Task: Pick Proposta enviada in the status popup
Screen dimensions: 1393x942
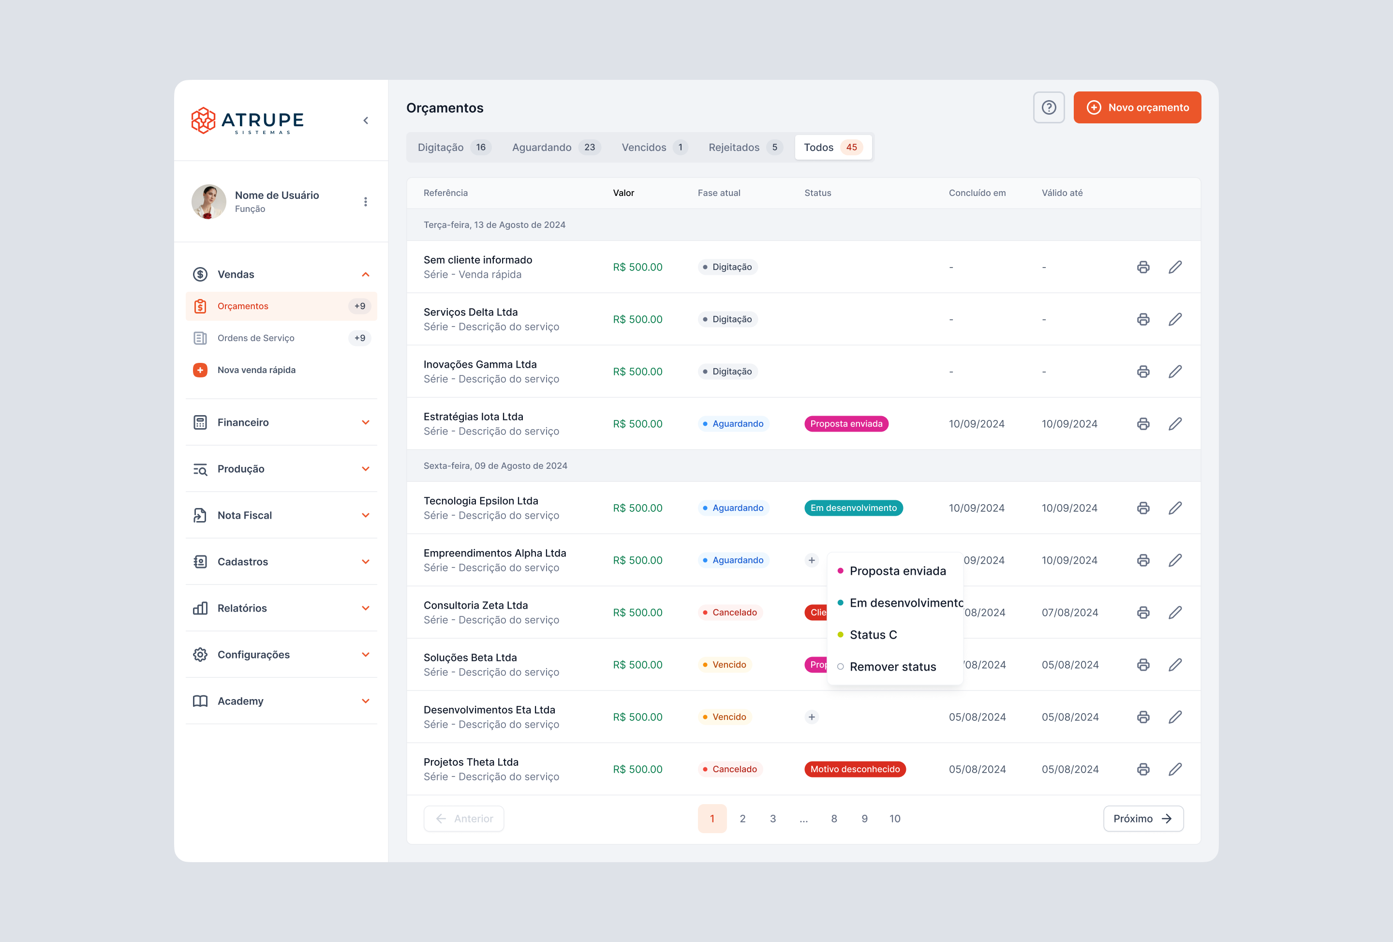Action: 897,571
